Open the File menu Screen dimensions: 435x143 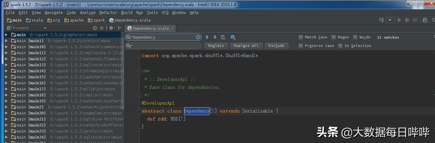[x=10, y=13]
